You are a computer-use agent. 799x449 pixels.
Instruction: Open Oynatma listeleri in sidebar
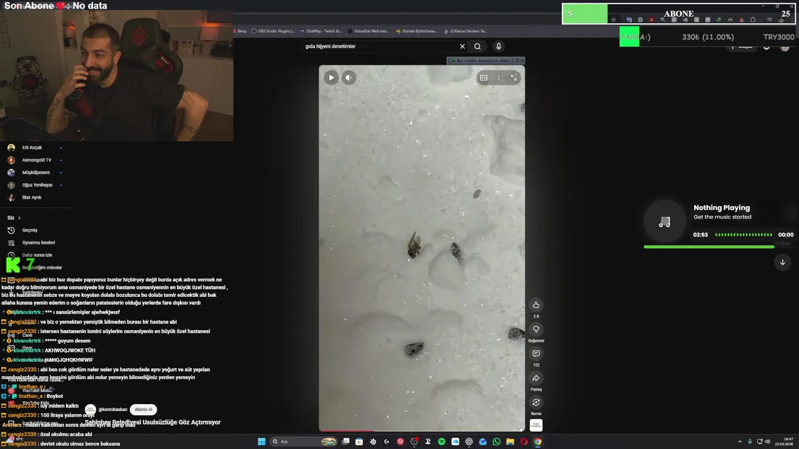point(37,243)
